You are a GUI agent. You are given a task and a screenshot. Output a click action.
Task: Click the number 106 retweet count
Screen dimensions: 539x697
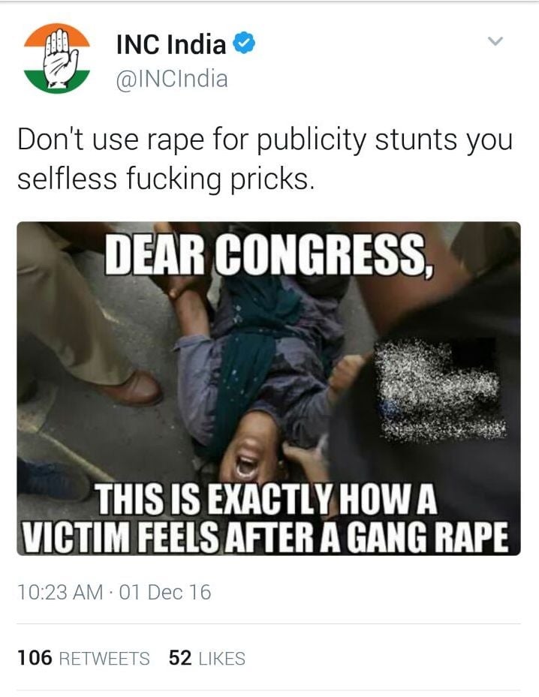[35, 658]
